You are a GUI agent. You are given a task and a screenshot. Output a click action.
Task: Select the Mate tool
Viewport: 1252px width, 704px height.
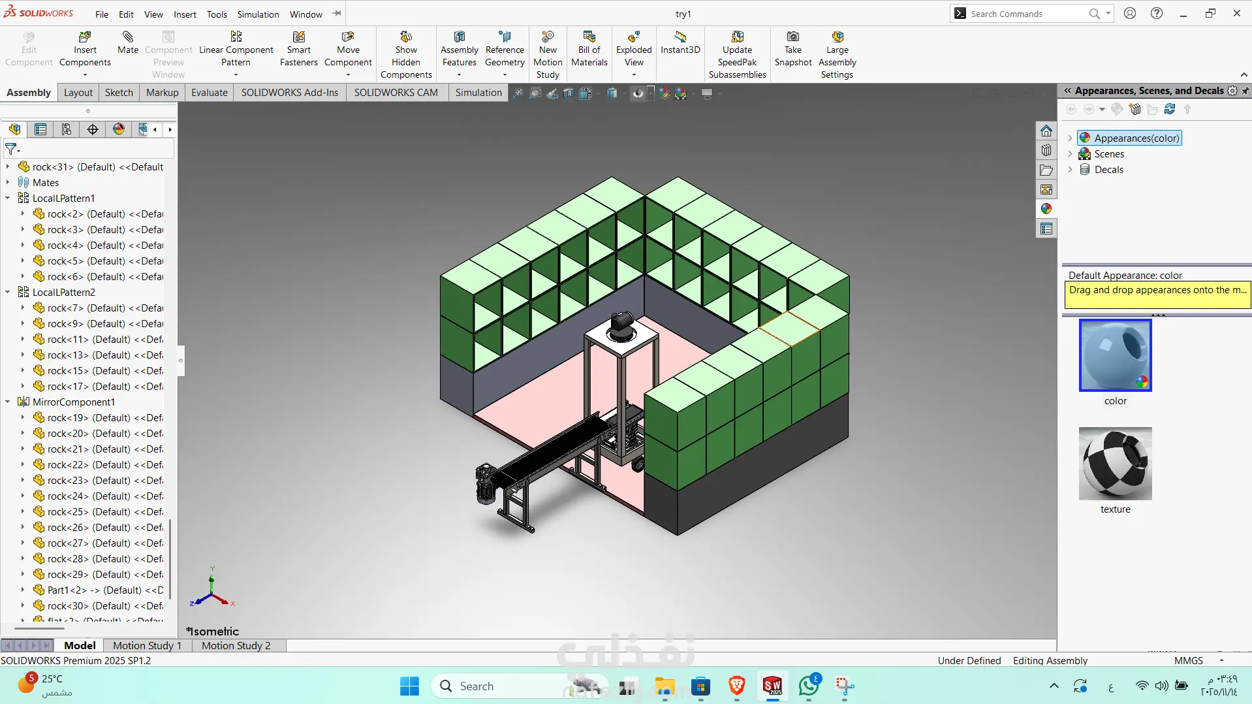pos(127,43)
